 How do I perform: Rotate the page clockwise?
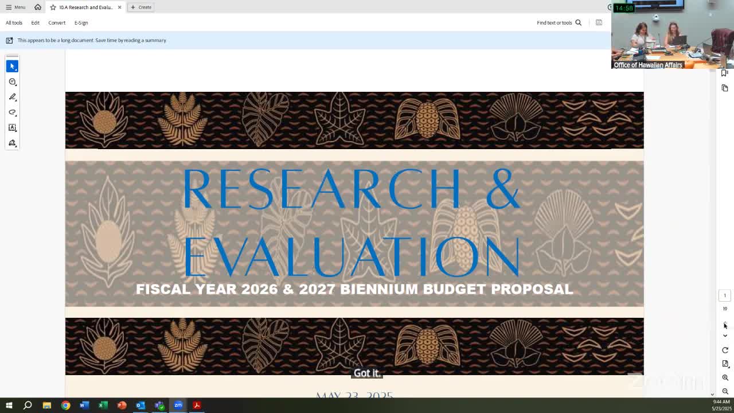coord(725,350)
